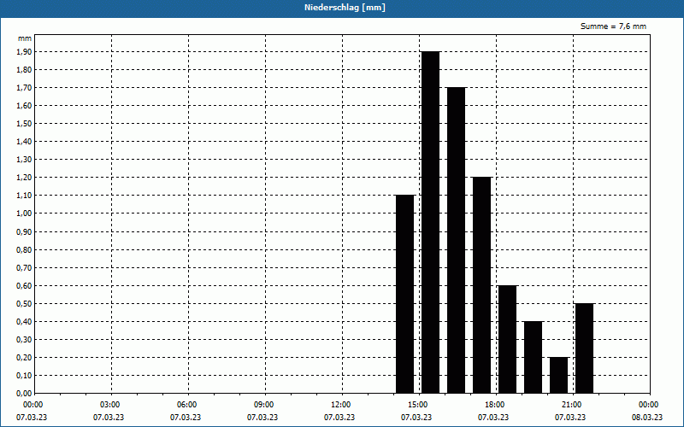
Task: Click the bar reaching 0,60 mm
Action: click(x=507, y=339)
